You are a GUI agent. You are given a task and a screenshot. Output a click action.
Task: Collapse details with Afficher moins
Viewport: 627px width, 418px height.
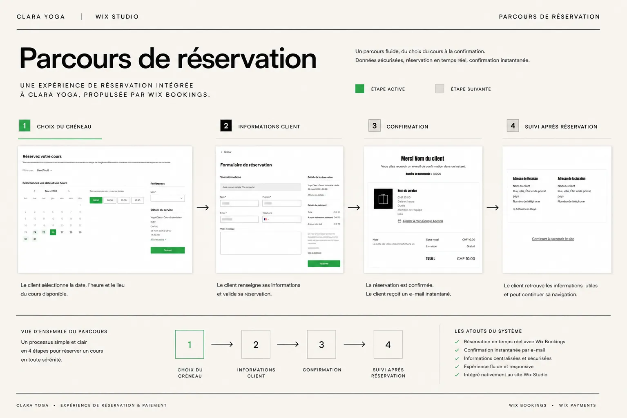(x=158, y=240)
